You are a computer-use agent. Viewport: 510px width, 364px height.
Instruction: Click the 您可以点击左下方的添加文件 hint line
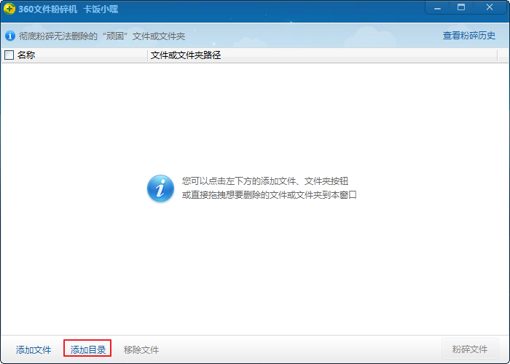tap(264, 181)
